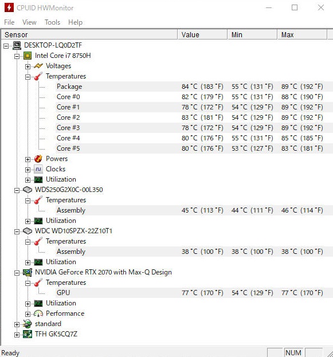
Task: Click the Value column header
Action: (202, 34)
